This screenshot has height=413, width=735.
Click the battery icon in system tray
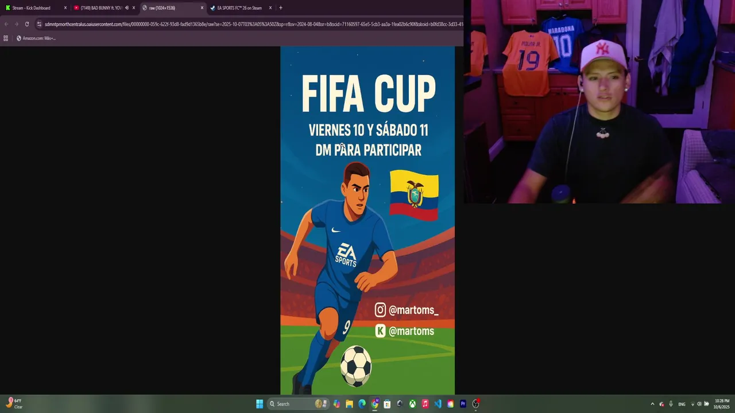coord(706,404)
